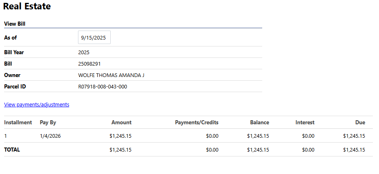The height and width of the screenshot is (174, 379).
Task: Click the Balance column header
Action: (259, 122)
